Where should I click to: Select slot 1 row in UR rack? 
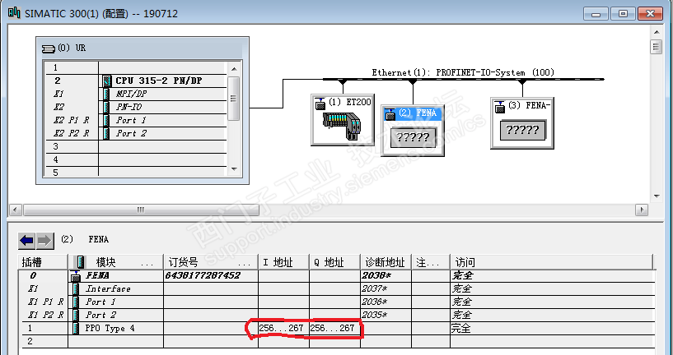point(135,67)
